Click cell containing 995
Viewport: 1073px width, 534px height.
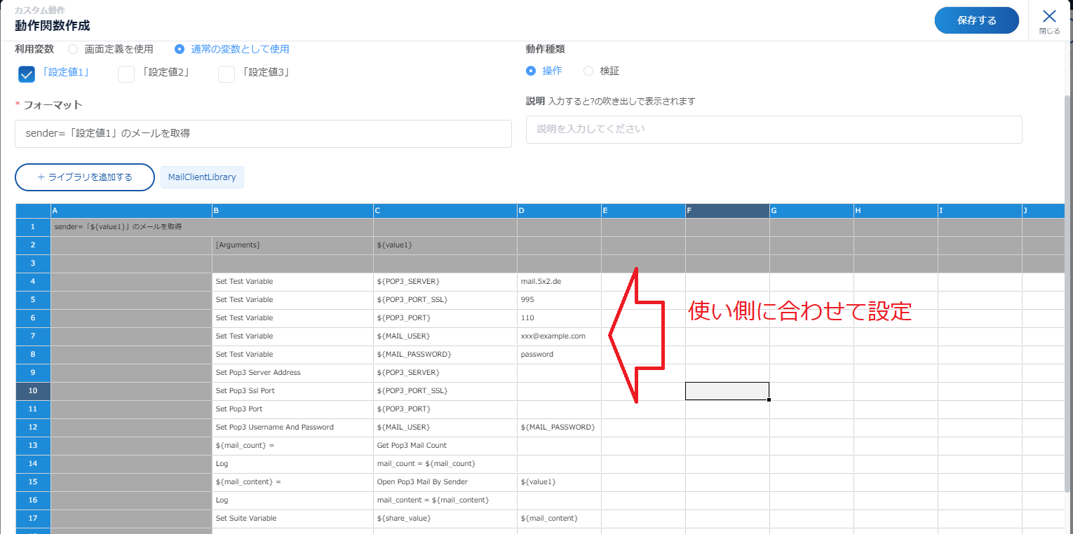560,300
